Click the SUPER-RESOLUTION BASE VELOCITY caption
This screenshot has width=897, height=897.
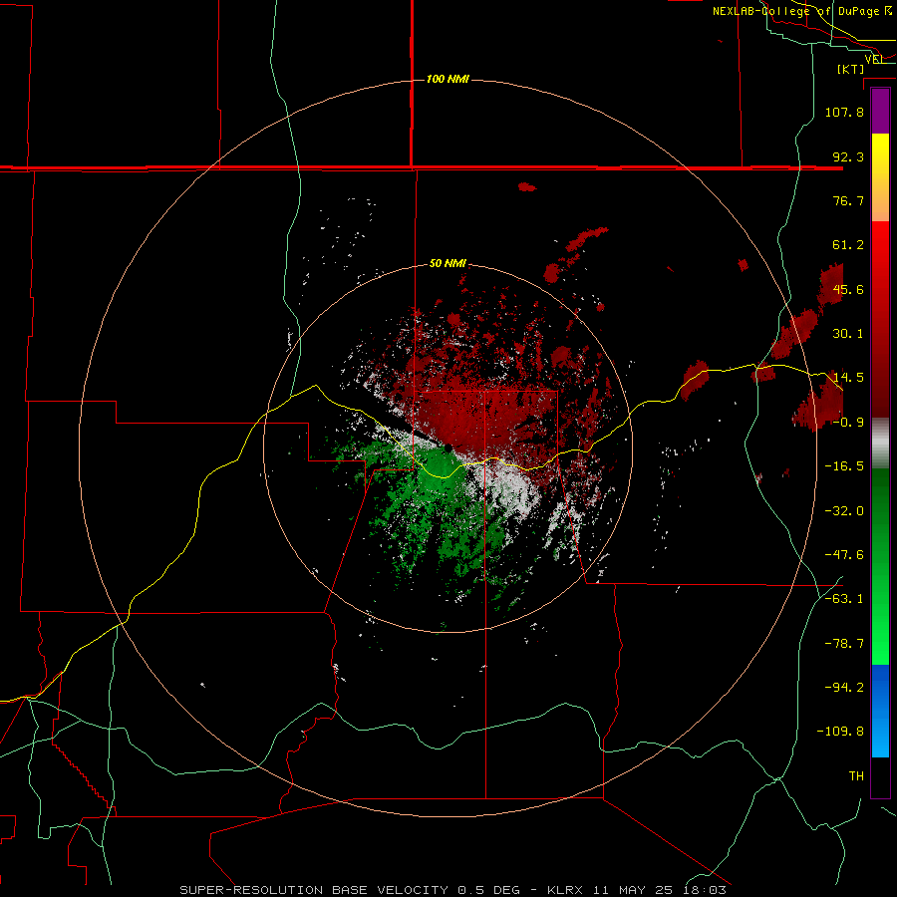314,890
